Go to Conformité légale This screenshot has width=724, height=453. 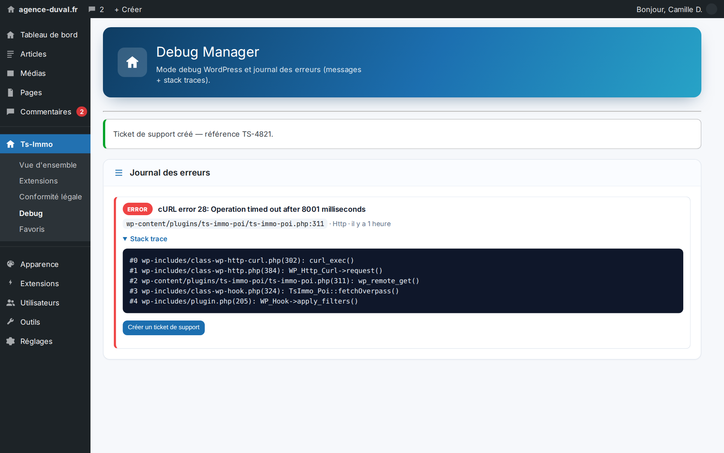pos(51,197)
